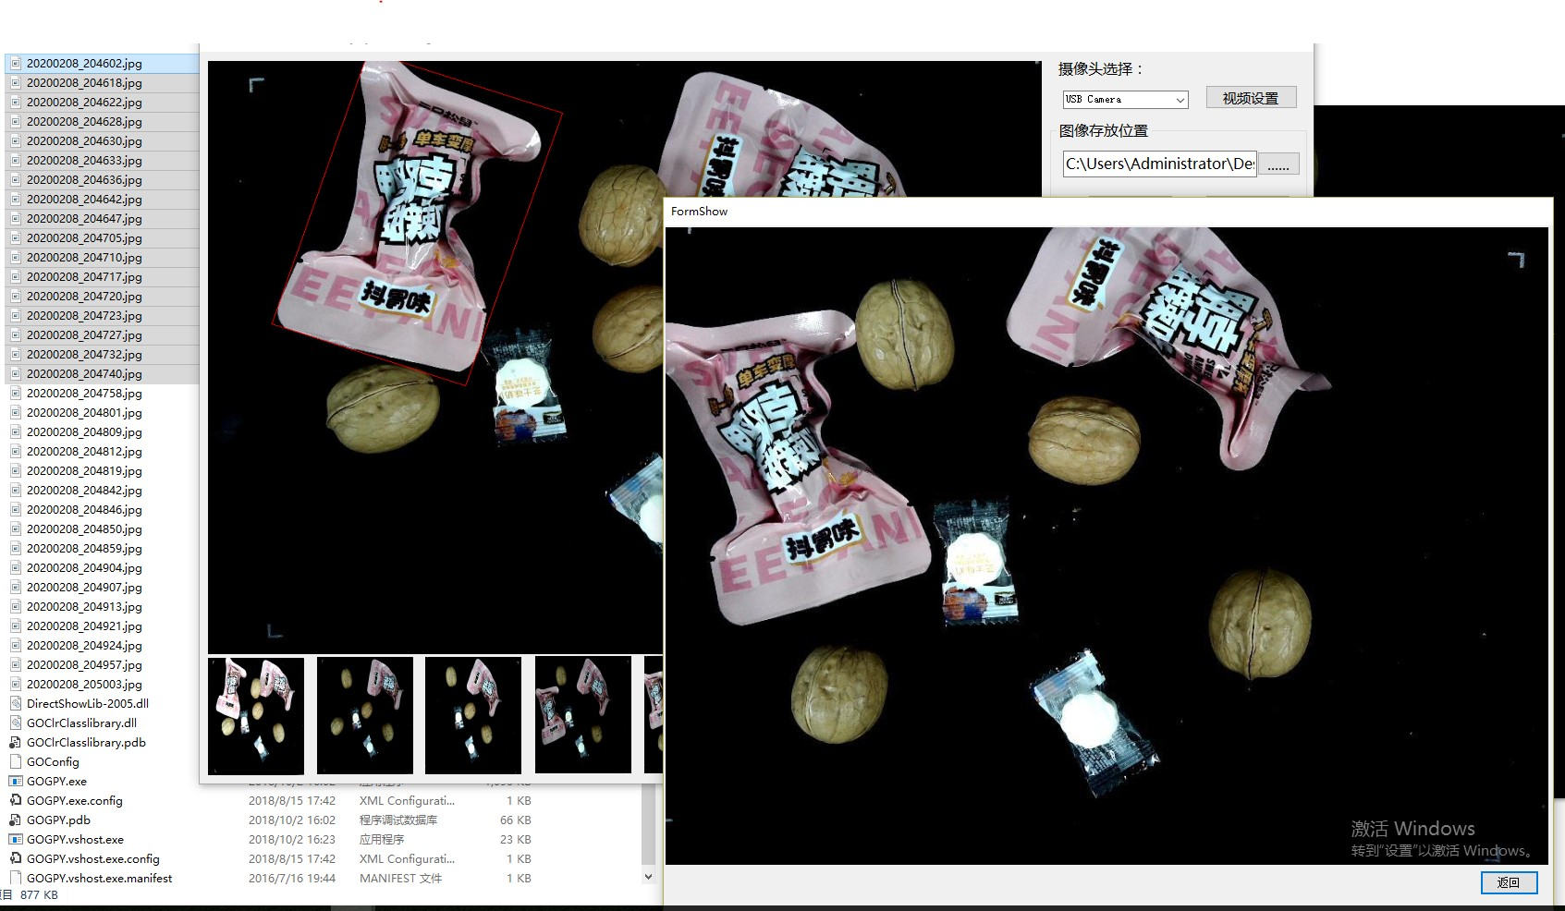Select file name 20200208_204705.jpg
This screenshot has width=1565, height=911.
tap(84, 238)
